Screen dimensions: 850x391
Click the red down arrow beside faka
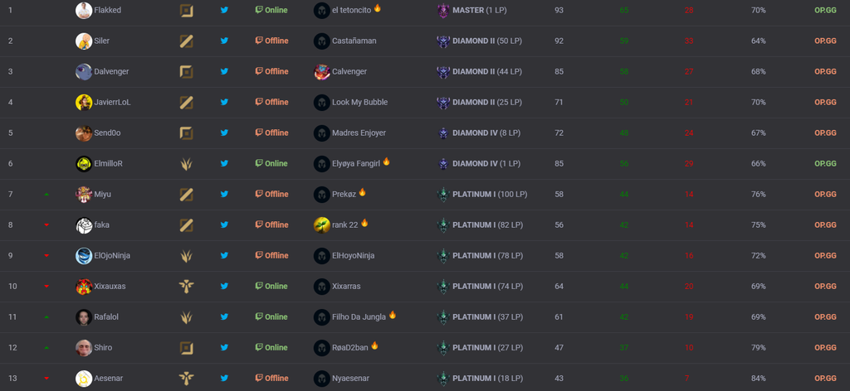tap(46, 225)
